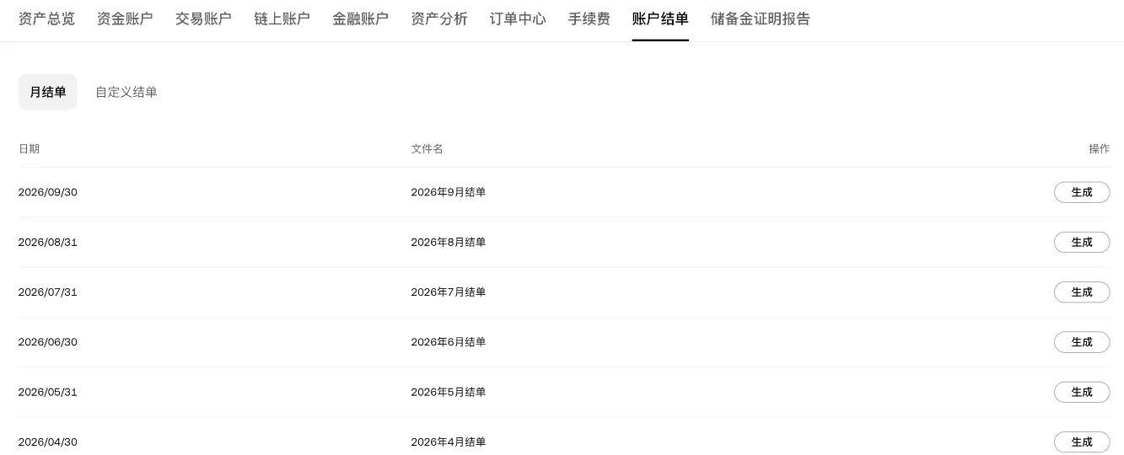Select date cell 2026/08/31
Image resolution: width=1124 pixels, height=455 pixels.
[48, 242]
